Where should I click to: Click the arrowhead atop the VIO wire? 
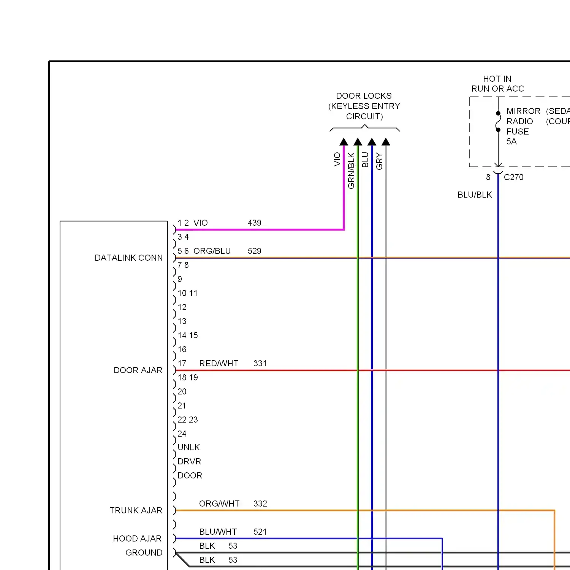point(344,142)
